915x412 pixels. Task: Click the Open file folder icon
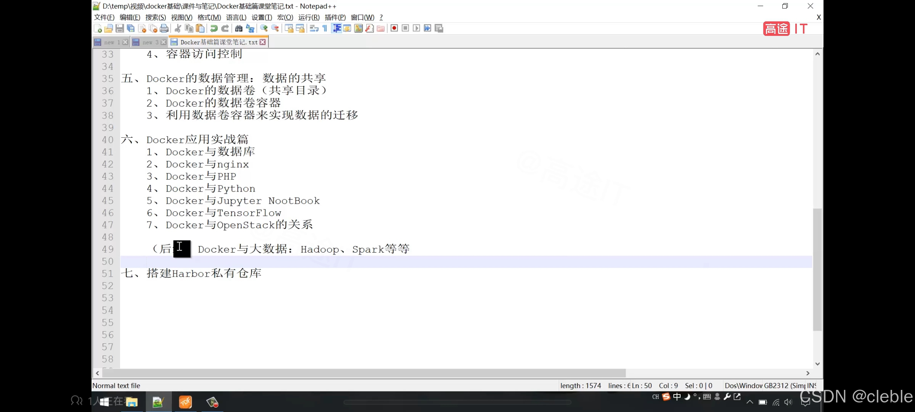click(x=109, y=29)
